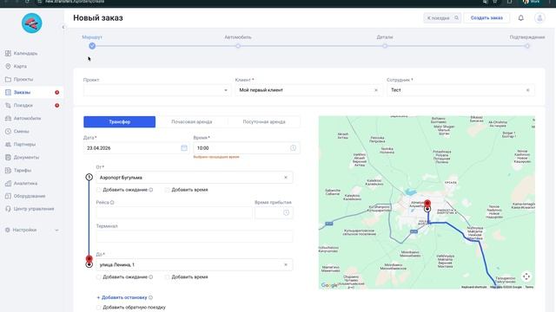Viewport: 556px width, 312px height.
Task: Clear the улица Ленина, 1 address
Action: tap(286, 264)
